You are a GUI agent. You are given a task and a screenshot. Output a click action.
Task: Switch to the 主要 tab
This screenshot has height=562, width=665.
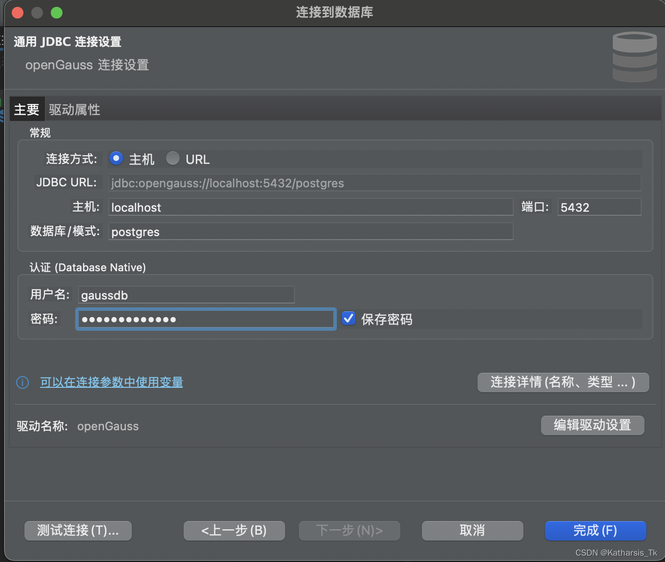[x=27, y=109]
